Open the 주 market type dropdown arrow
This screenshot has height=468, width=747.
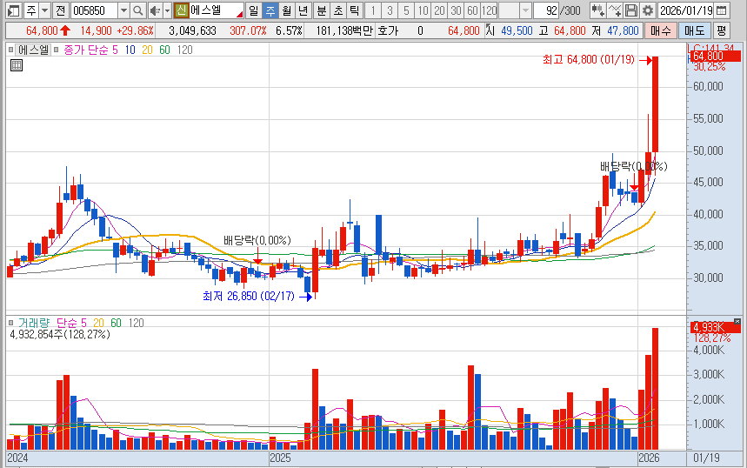[44, 10]
